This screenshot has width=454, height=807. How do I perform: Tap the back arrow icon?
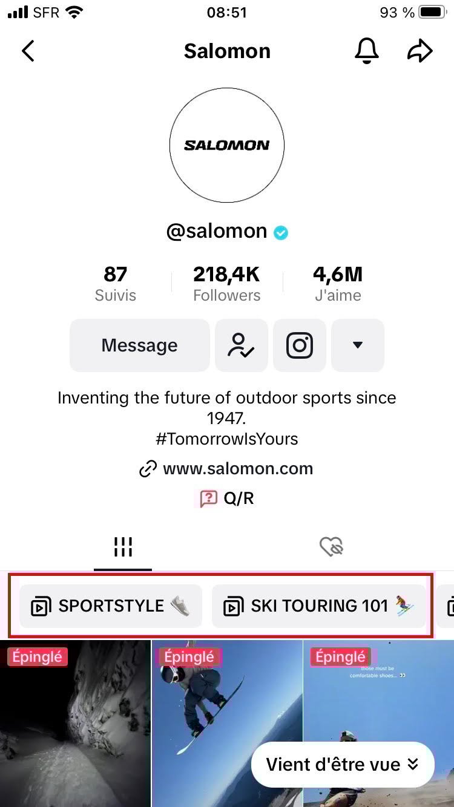tap(28, 51)
